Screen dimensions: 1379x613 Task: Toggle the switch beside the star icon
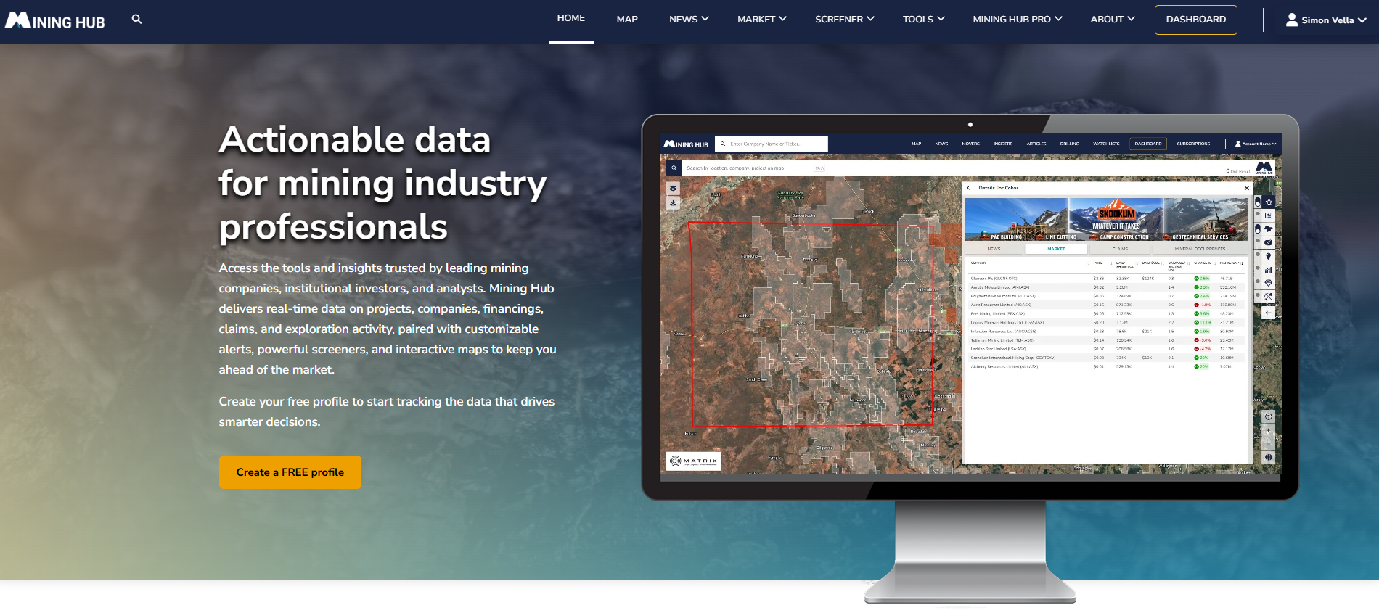click(x=1258, y=202)
